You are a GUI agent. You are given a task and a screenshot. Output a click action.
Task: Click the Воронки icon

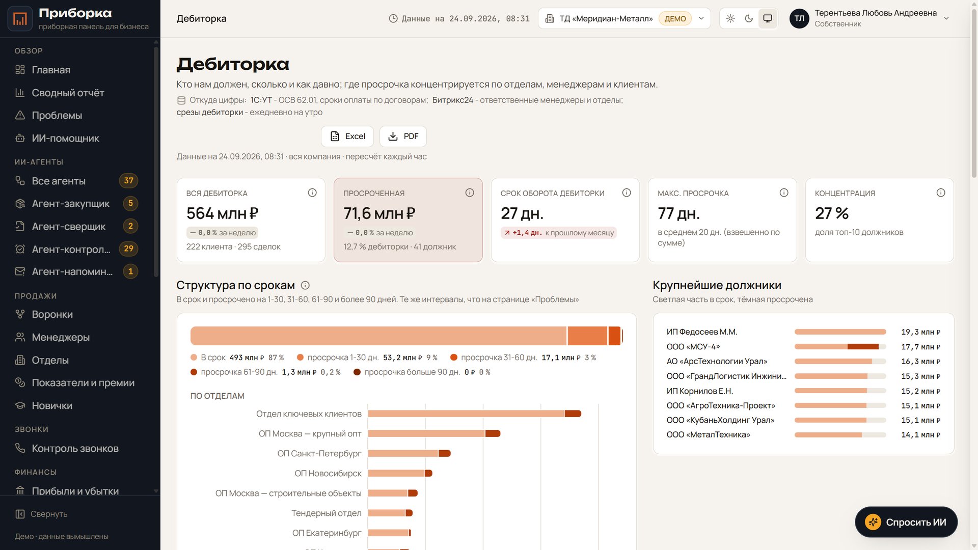point(20,314)
